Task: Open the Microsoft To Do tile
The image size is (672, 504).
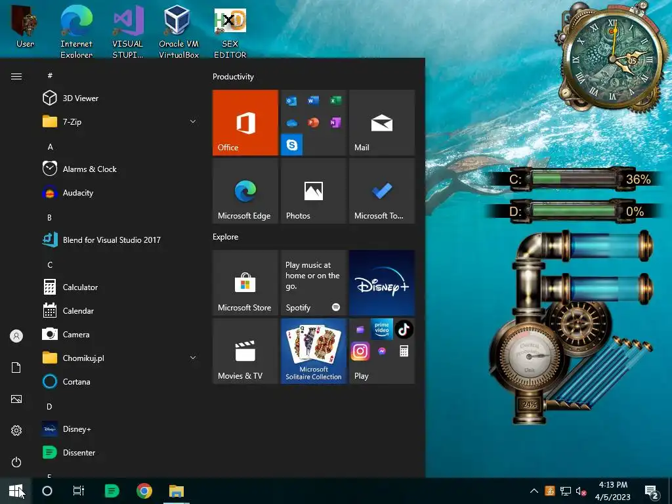Action: [x=382, y=191]
